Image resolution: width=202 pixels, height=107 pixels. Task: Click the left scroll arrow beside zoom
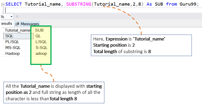[x=17, y=16]
